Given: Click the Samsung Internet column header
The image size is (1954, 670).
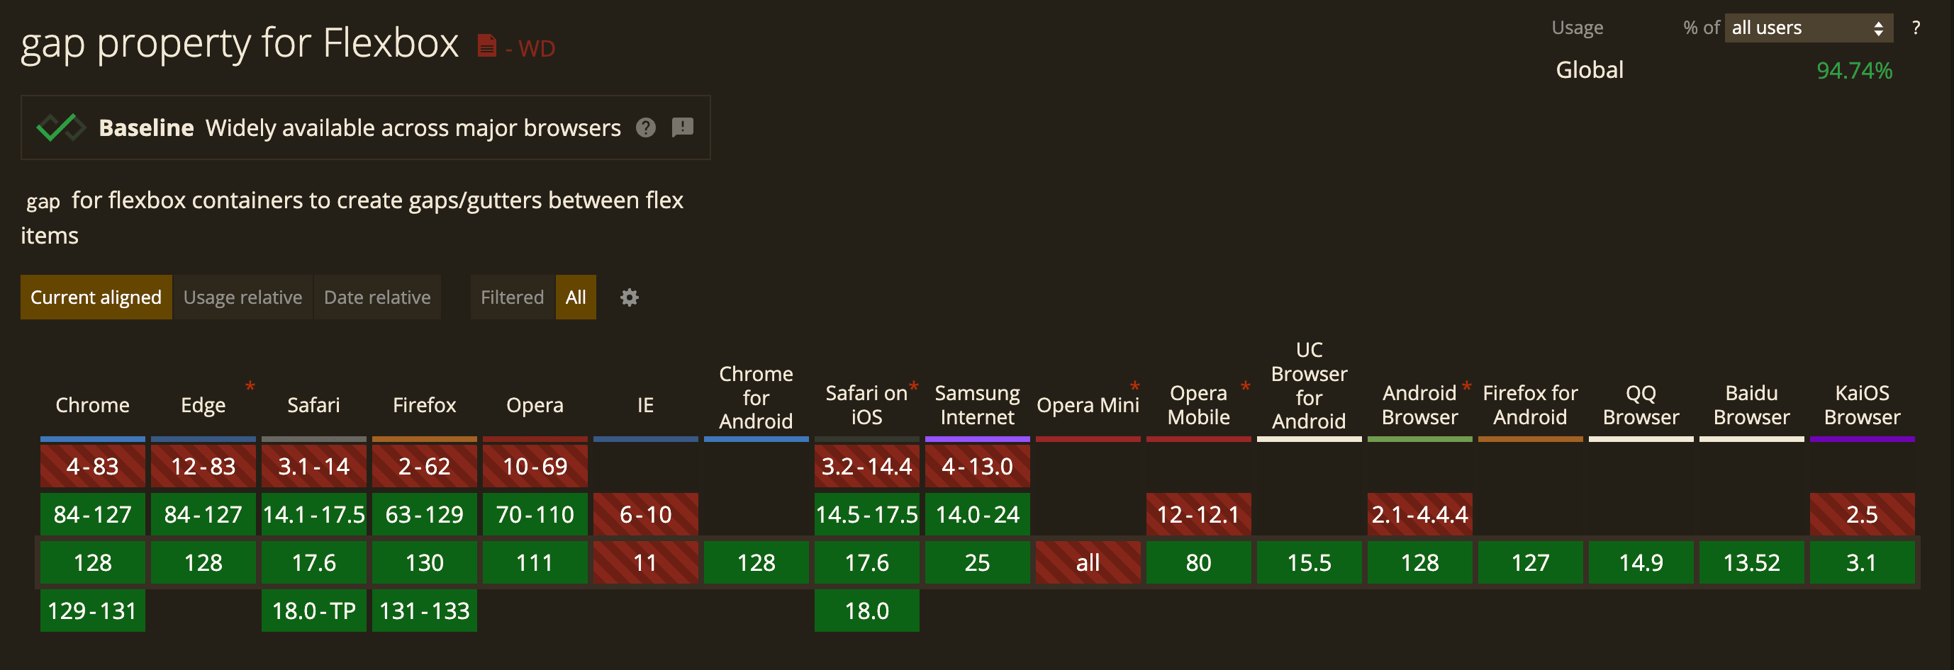Looking at the screenshot, I should tap(977, 404).
